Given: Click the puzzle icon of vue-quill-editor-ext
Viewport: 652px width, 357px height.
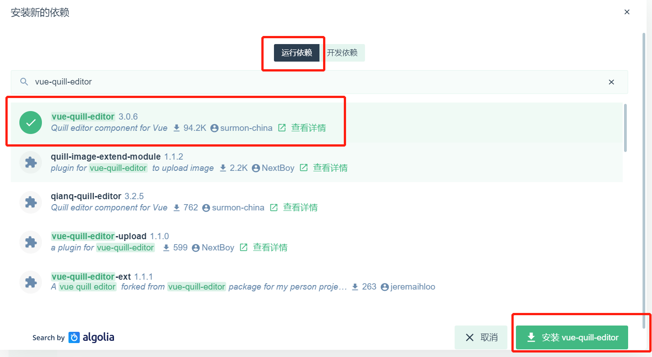Looking at the screenshot, I should click(x=31, y=281).
